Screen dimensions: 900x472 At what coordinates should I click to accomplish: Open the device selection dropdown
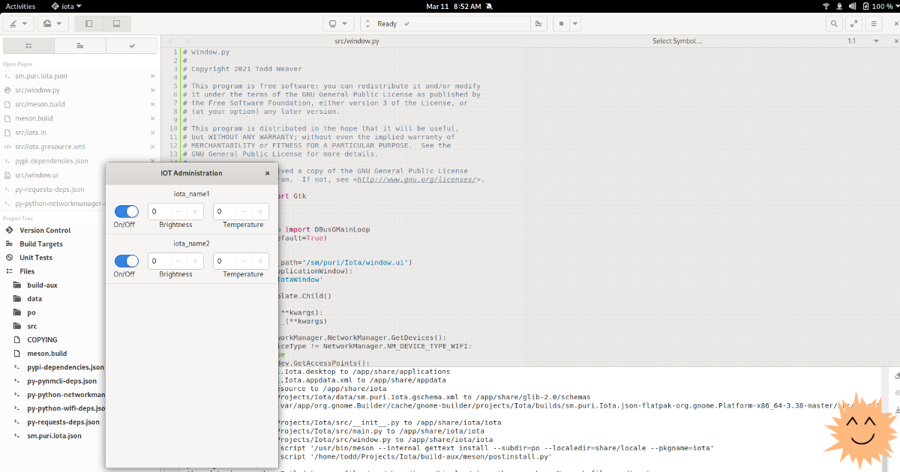point(338,24)
